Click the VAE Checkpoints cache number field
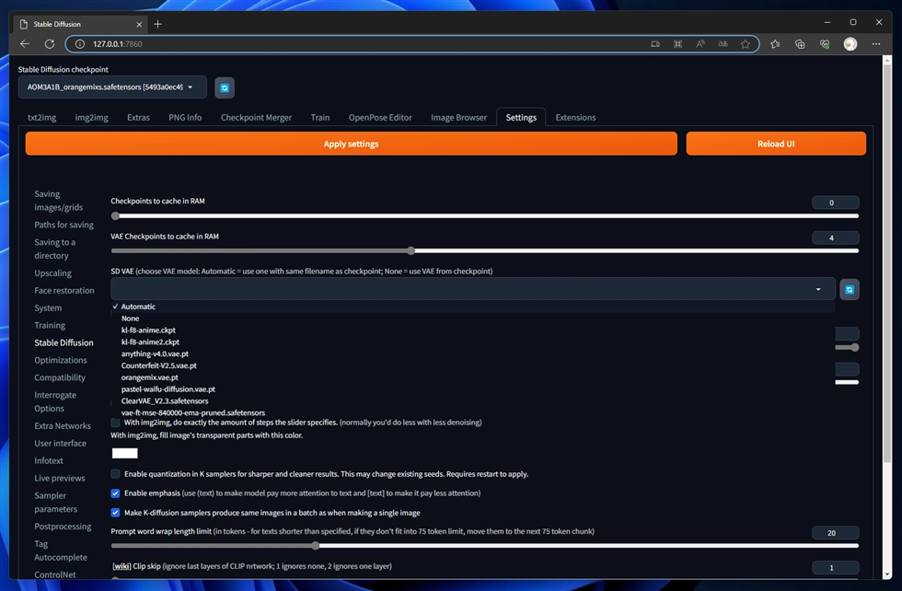The image size is (902, 591). click(836, 238)
